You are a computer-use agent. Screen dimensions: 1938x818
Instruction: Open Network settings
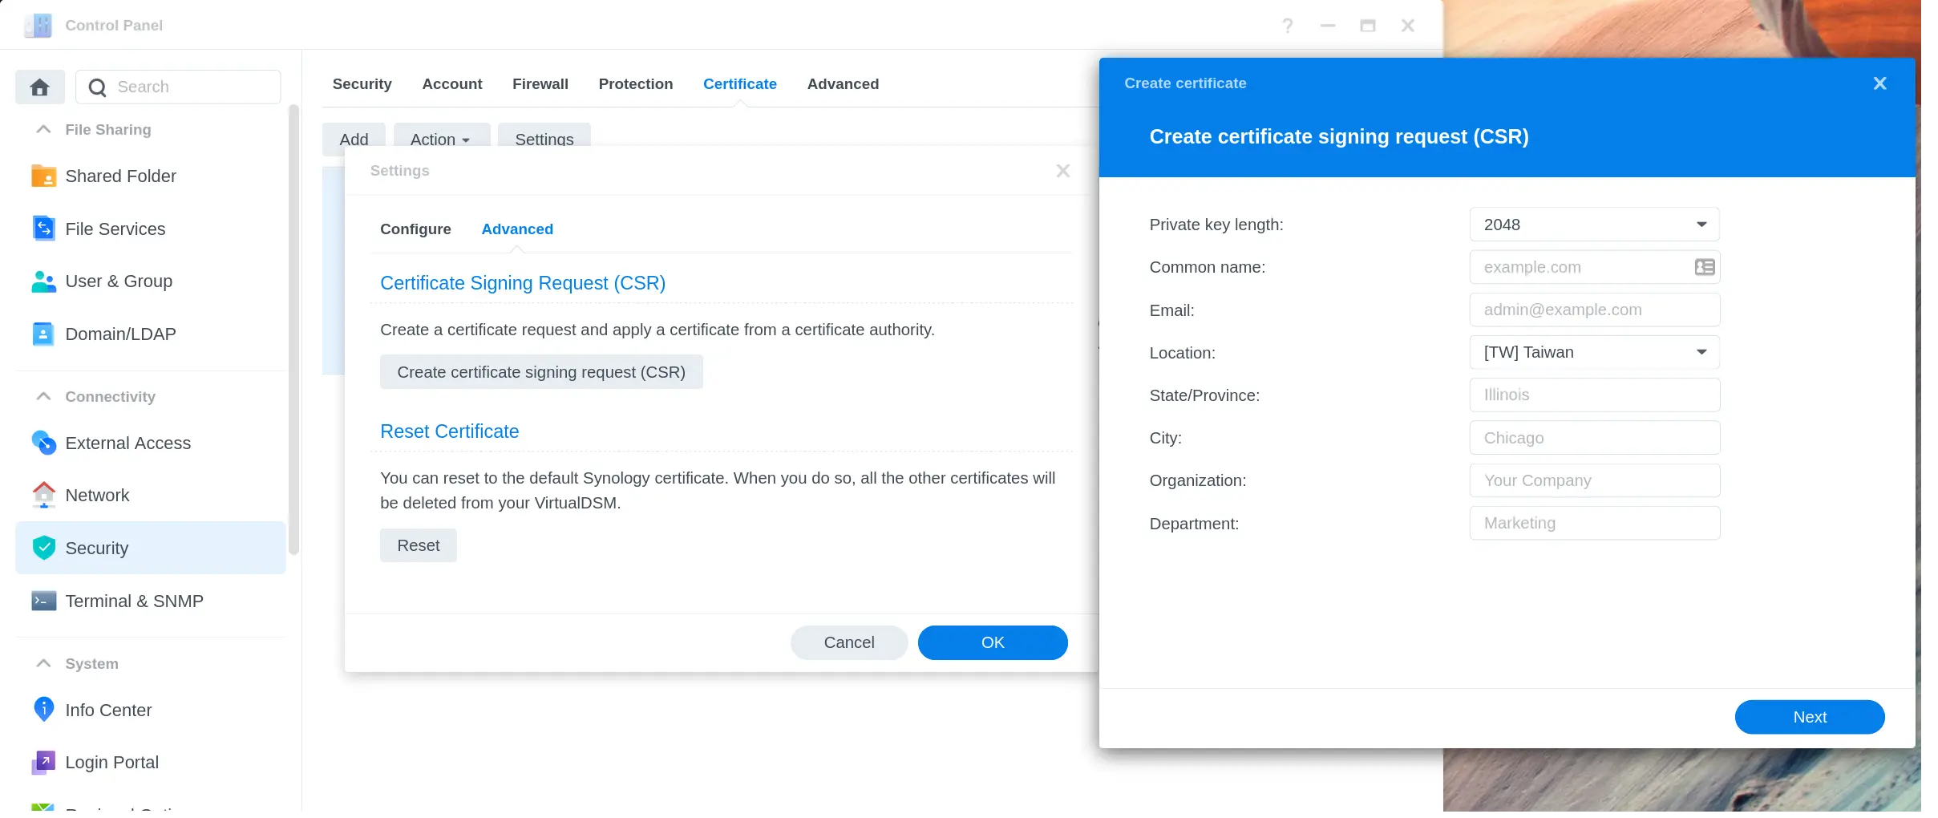(151, 496)
